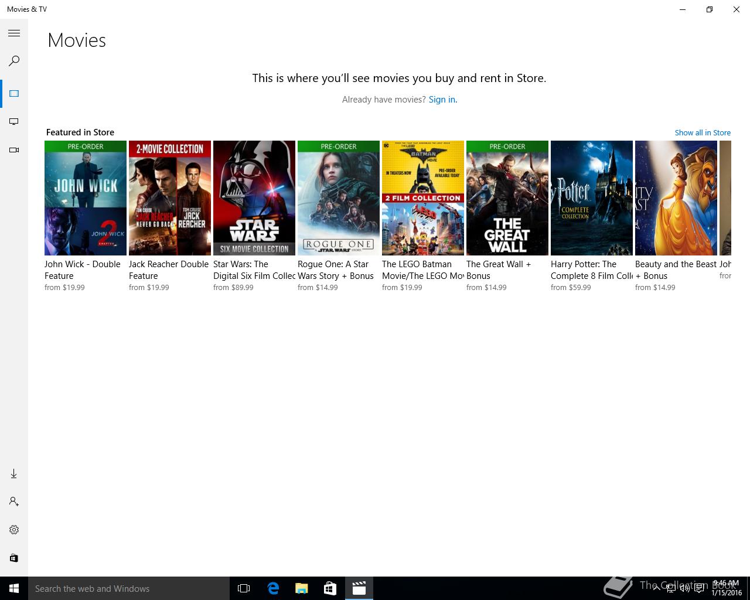Image resolution: width=750 pixels, height=600 pixels.
Task: Open Beauty and the Beast poster
Action: [676, 198]
